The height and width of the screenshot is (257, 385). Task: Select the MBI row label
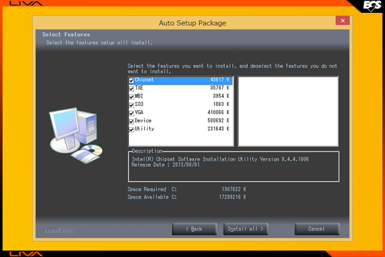139,96
